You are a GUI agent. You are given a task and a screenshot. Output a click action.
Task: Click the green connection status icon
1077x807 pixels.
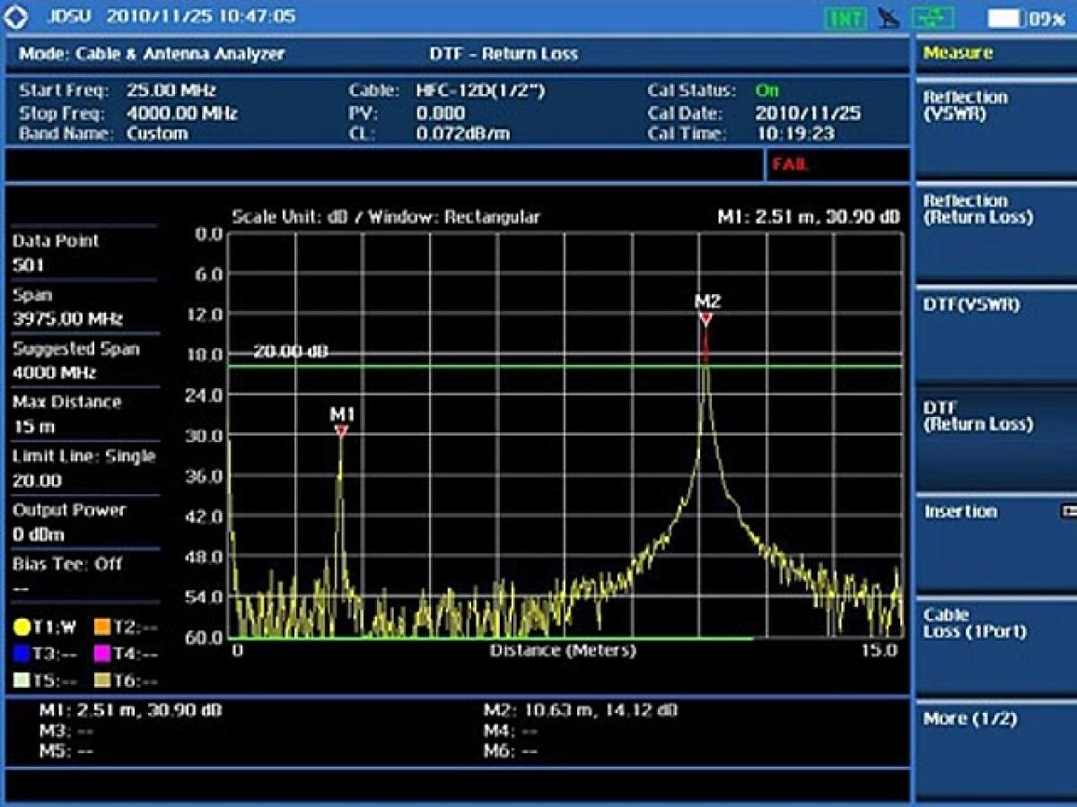(933, 18)
